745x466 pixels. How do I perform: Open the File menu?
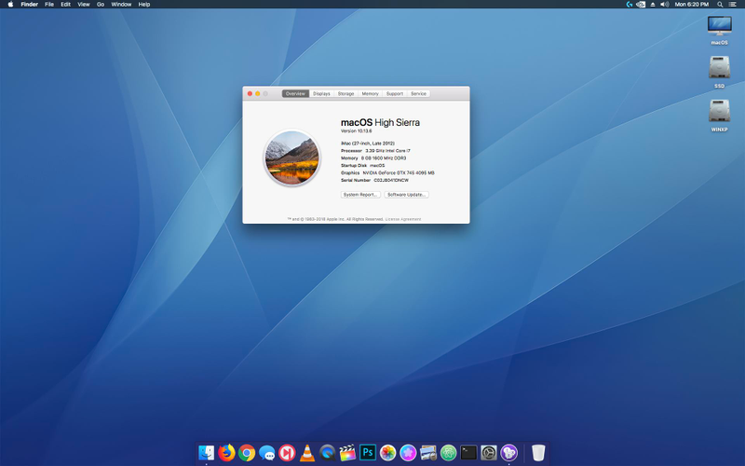[x=49, y=5]
